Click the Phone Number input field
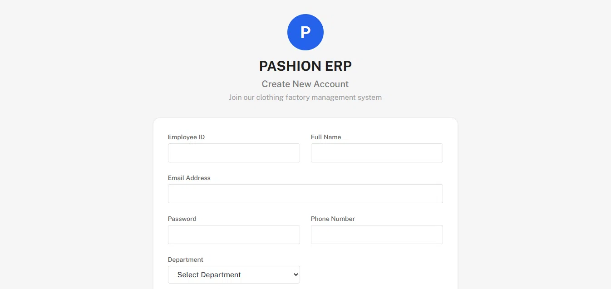Viewport: 611px width, 289px height. pos(376,235)
